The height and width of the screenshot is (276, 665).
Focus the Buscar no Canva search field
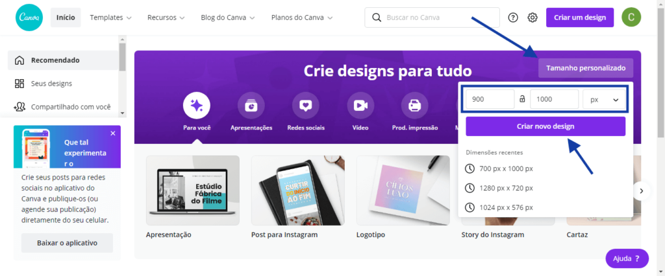tap(432, 17)
